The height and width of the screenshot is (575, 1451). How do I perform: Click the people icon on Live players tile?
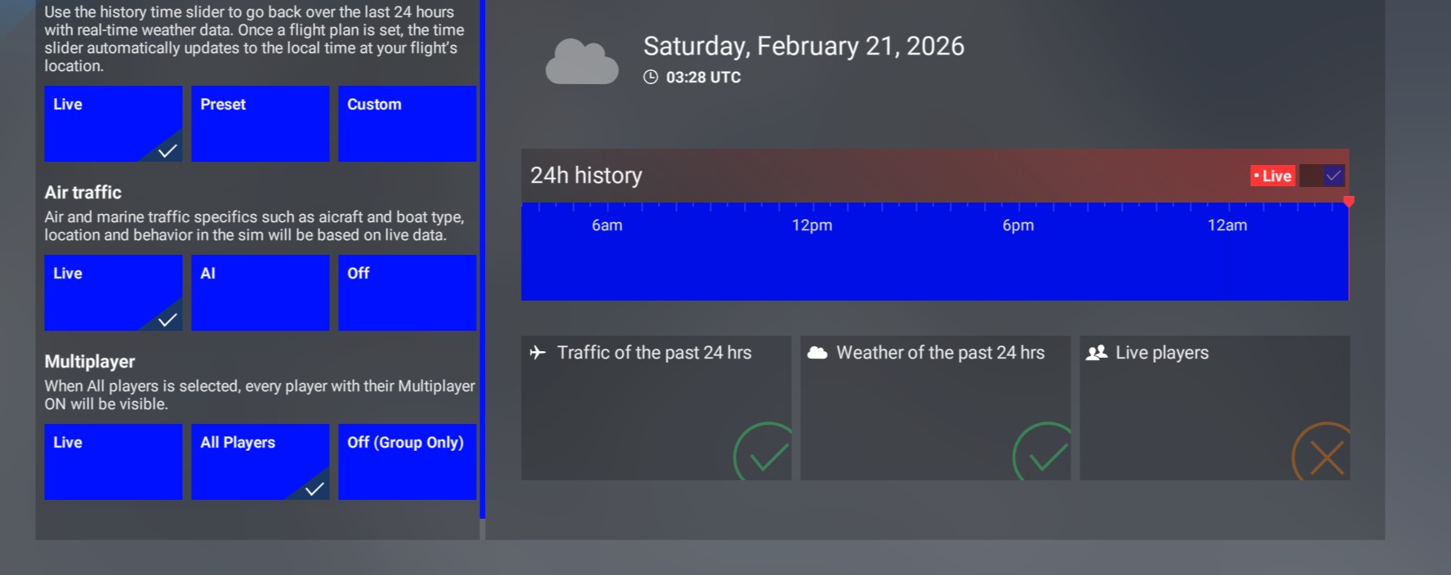coord(1096,353)
